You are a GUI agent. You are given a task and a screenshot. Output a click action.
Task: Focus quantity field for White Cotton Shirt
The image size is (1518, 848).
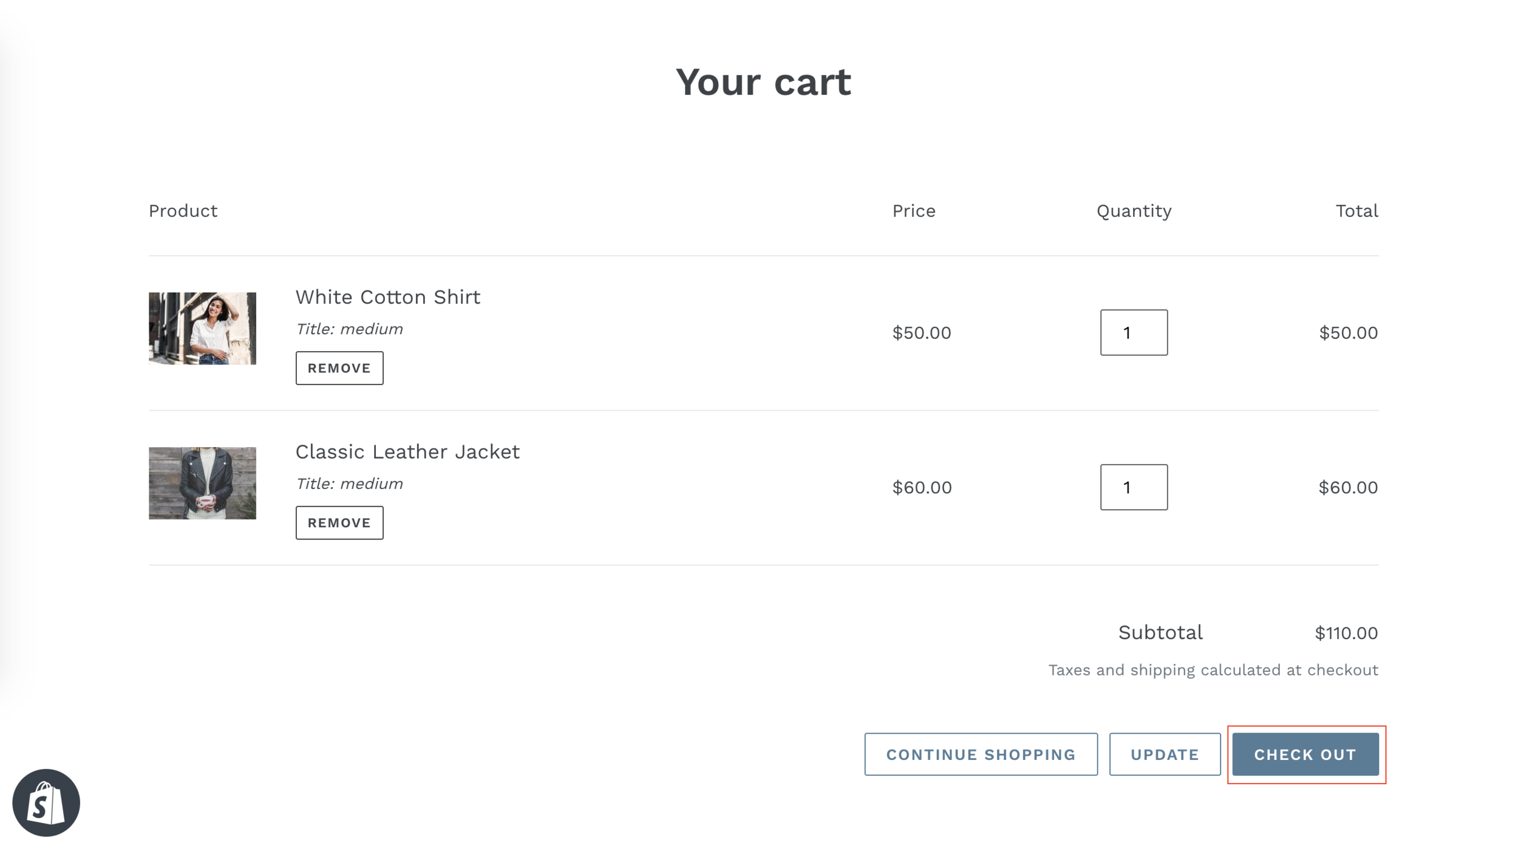(x=1134, y=332)
